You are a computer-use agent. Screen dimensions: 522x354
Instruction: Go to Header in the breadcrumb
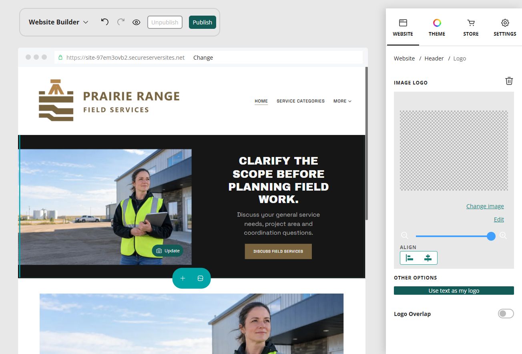[434, 58]
